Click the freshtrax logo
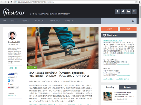This screenshot has width=141, height=105. [14, 12]
